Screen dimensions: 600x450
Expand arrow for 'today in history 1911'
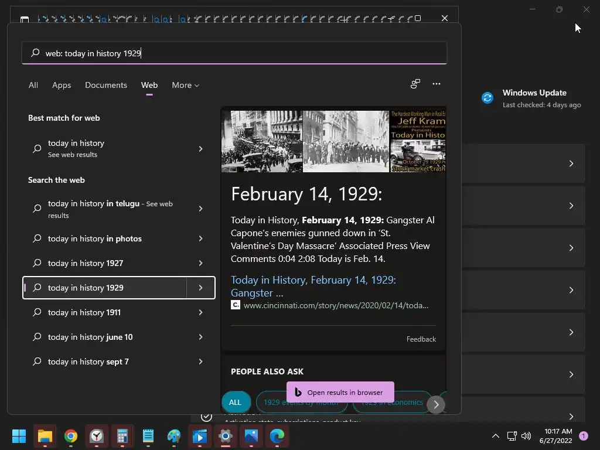[201, 312]
